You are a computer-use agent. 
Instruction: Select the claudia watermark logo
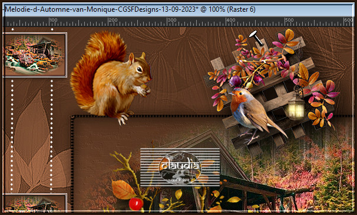[180, 167]
